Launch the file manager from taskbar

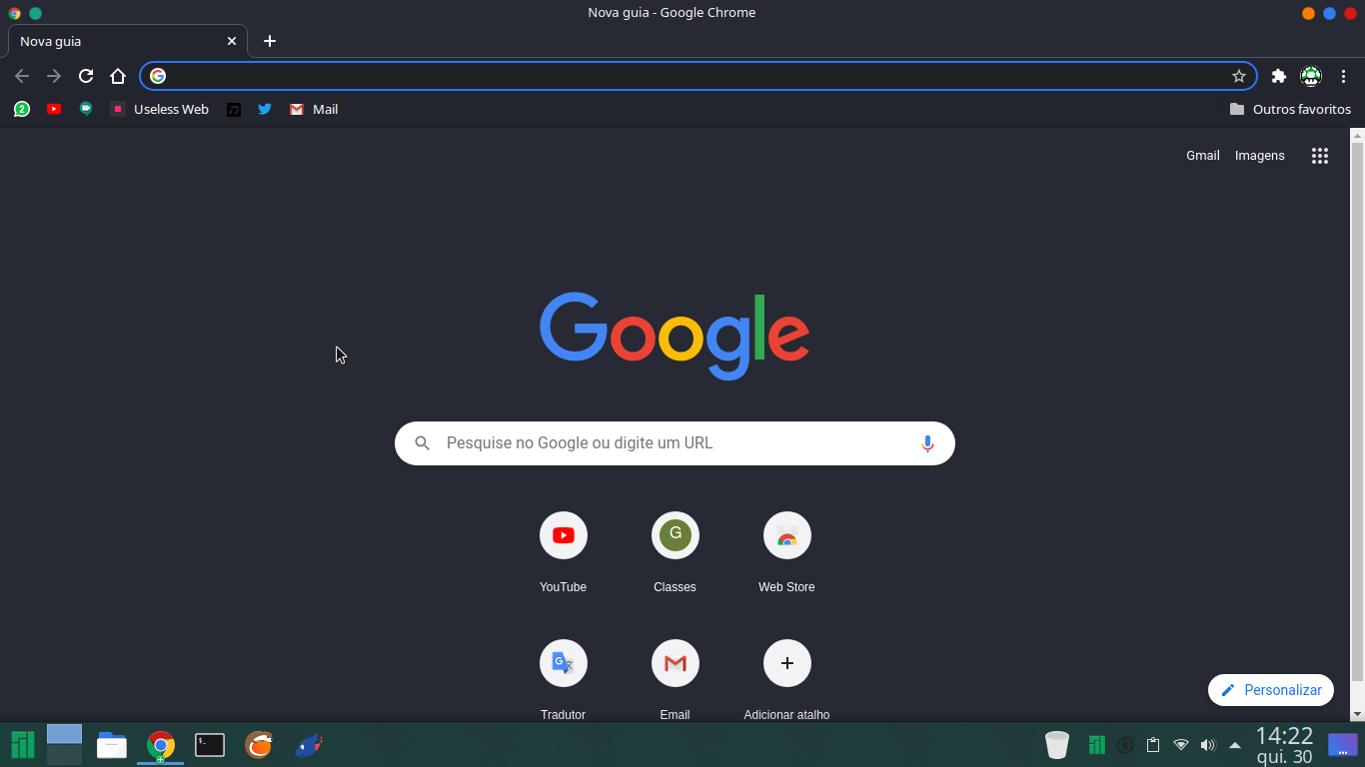tap(112, 745)
